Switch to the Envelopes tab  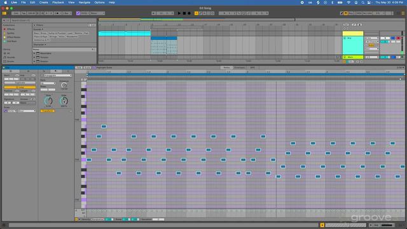click(x=240, y=67)
